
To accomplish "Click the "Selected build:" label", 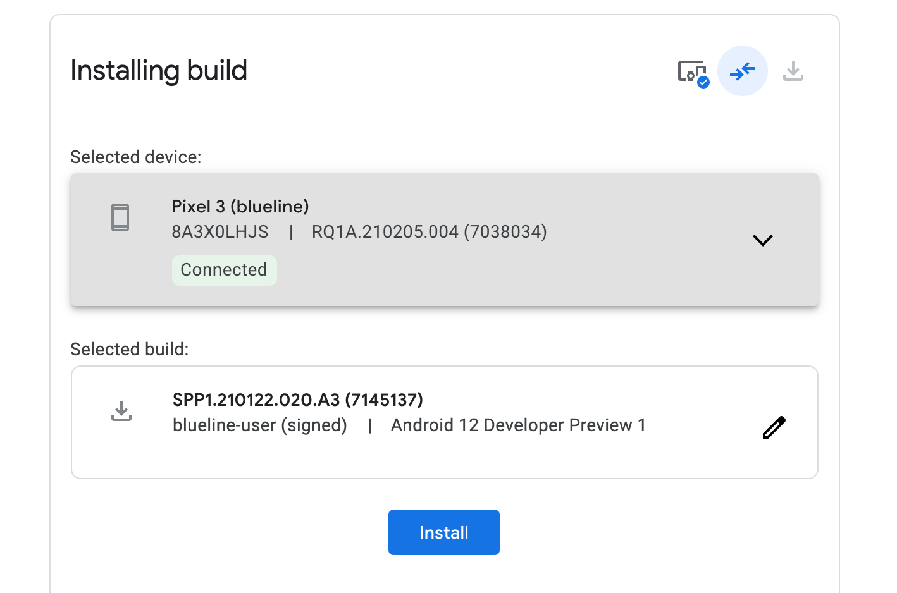I will click(x=130, y=349).
